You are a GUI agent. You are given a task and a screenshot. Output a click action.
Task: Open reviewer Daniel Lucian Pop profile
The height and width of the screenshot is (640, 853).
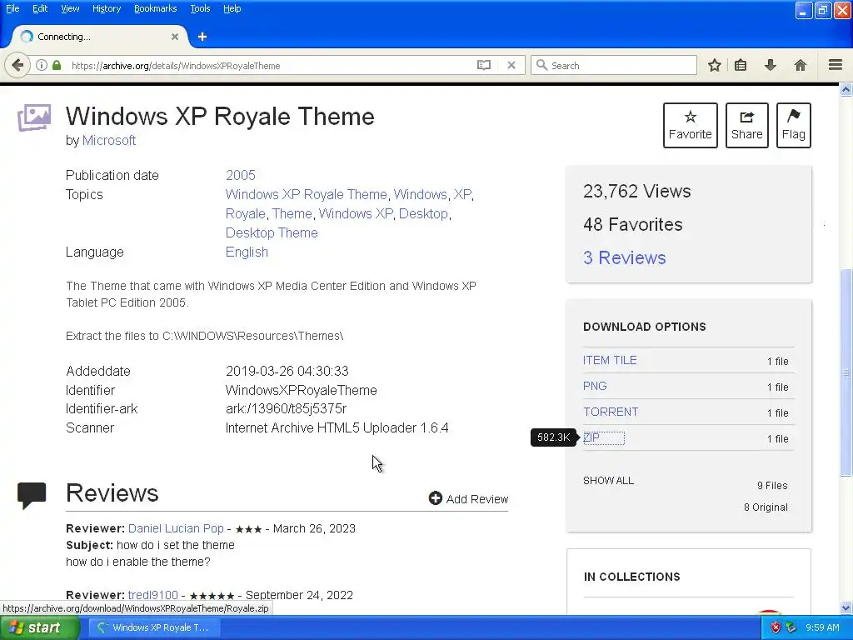(176, 528)
